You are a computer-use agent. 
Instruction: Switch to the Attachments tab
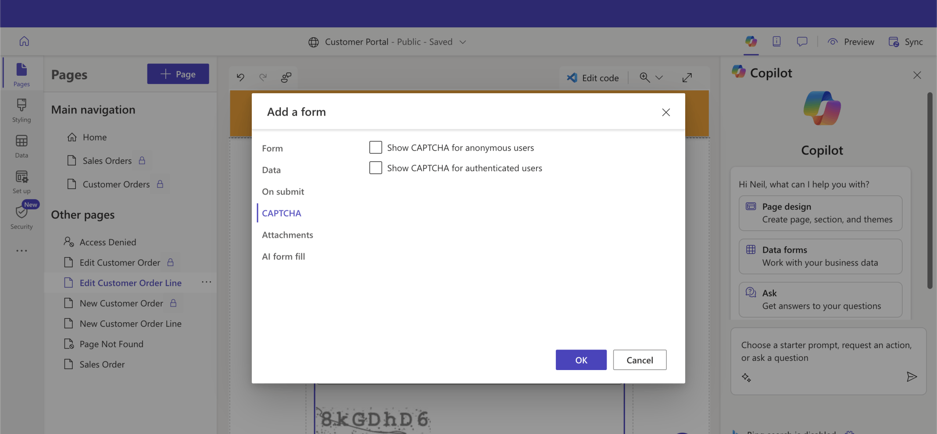click(x=287, y=235)
